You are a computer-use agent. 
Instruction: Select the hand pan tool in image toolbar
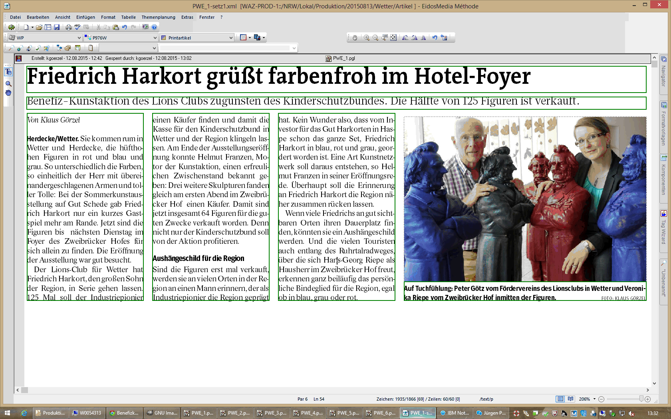tap(355, 38)
